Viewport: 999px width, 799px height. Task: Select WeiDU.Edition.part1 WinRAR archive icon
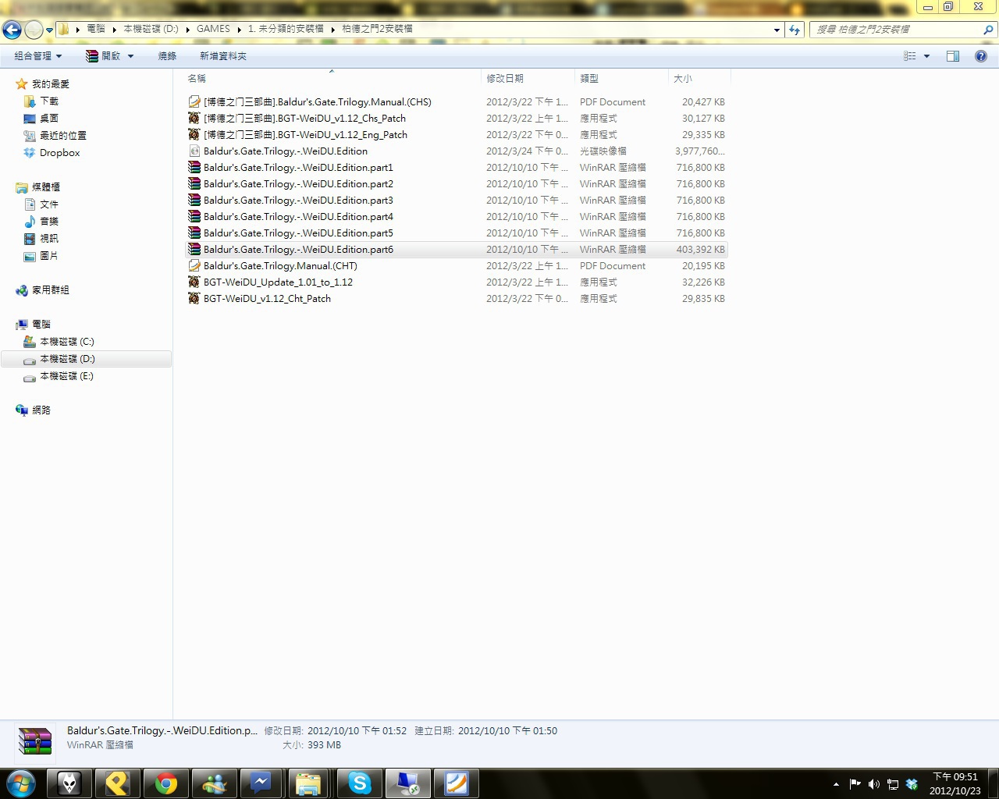tap(194, 167)
